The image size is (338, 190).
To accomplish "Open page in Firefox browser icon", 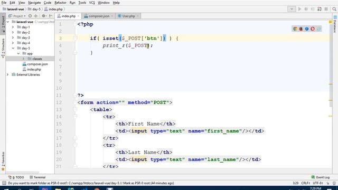I will click(301, 29).
